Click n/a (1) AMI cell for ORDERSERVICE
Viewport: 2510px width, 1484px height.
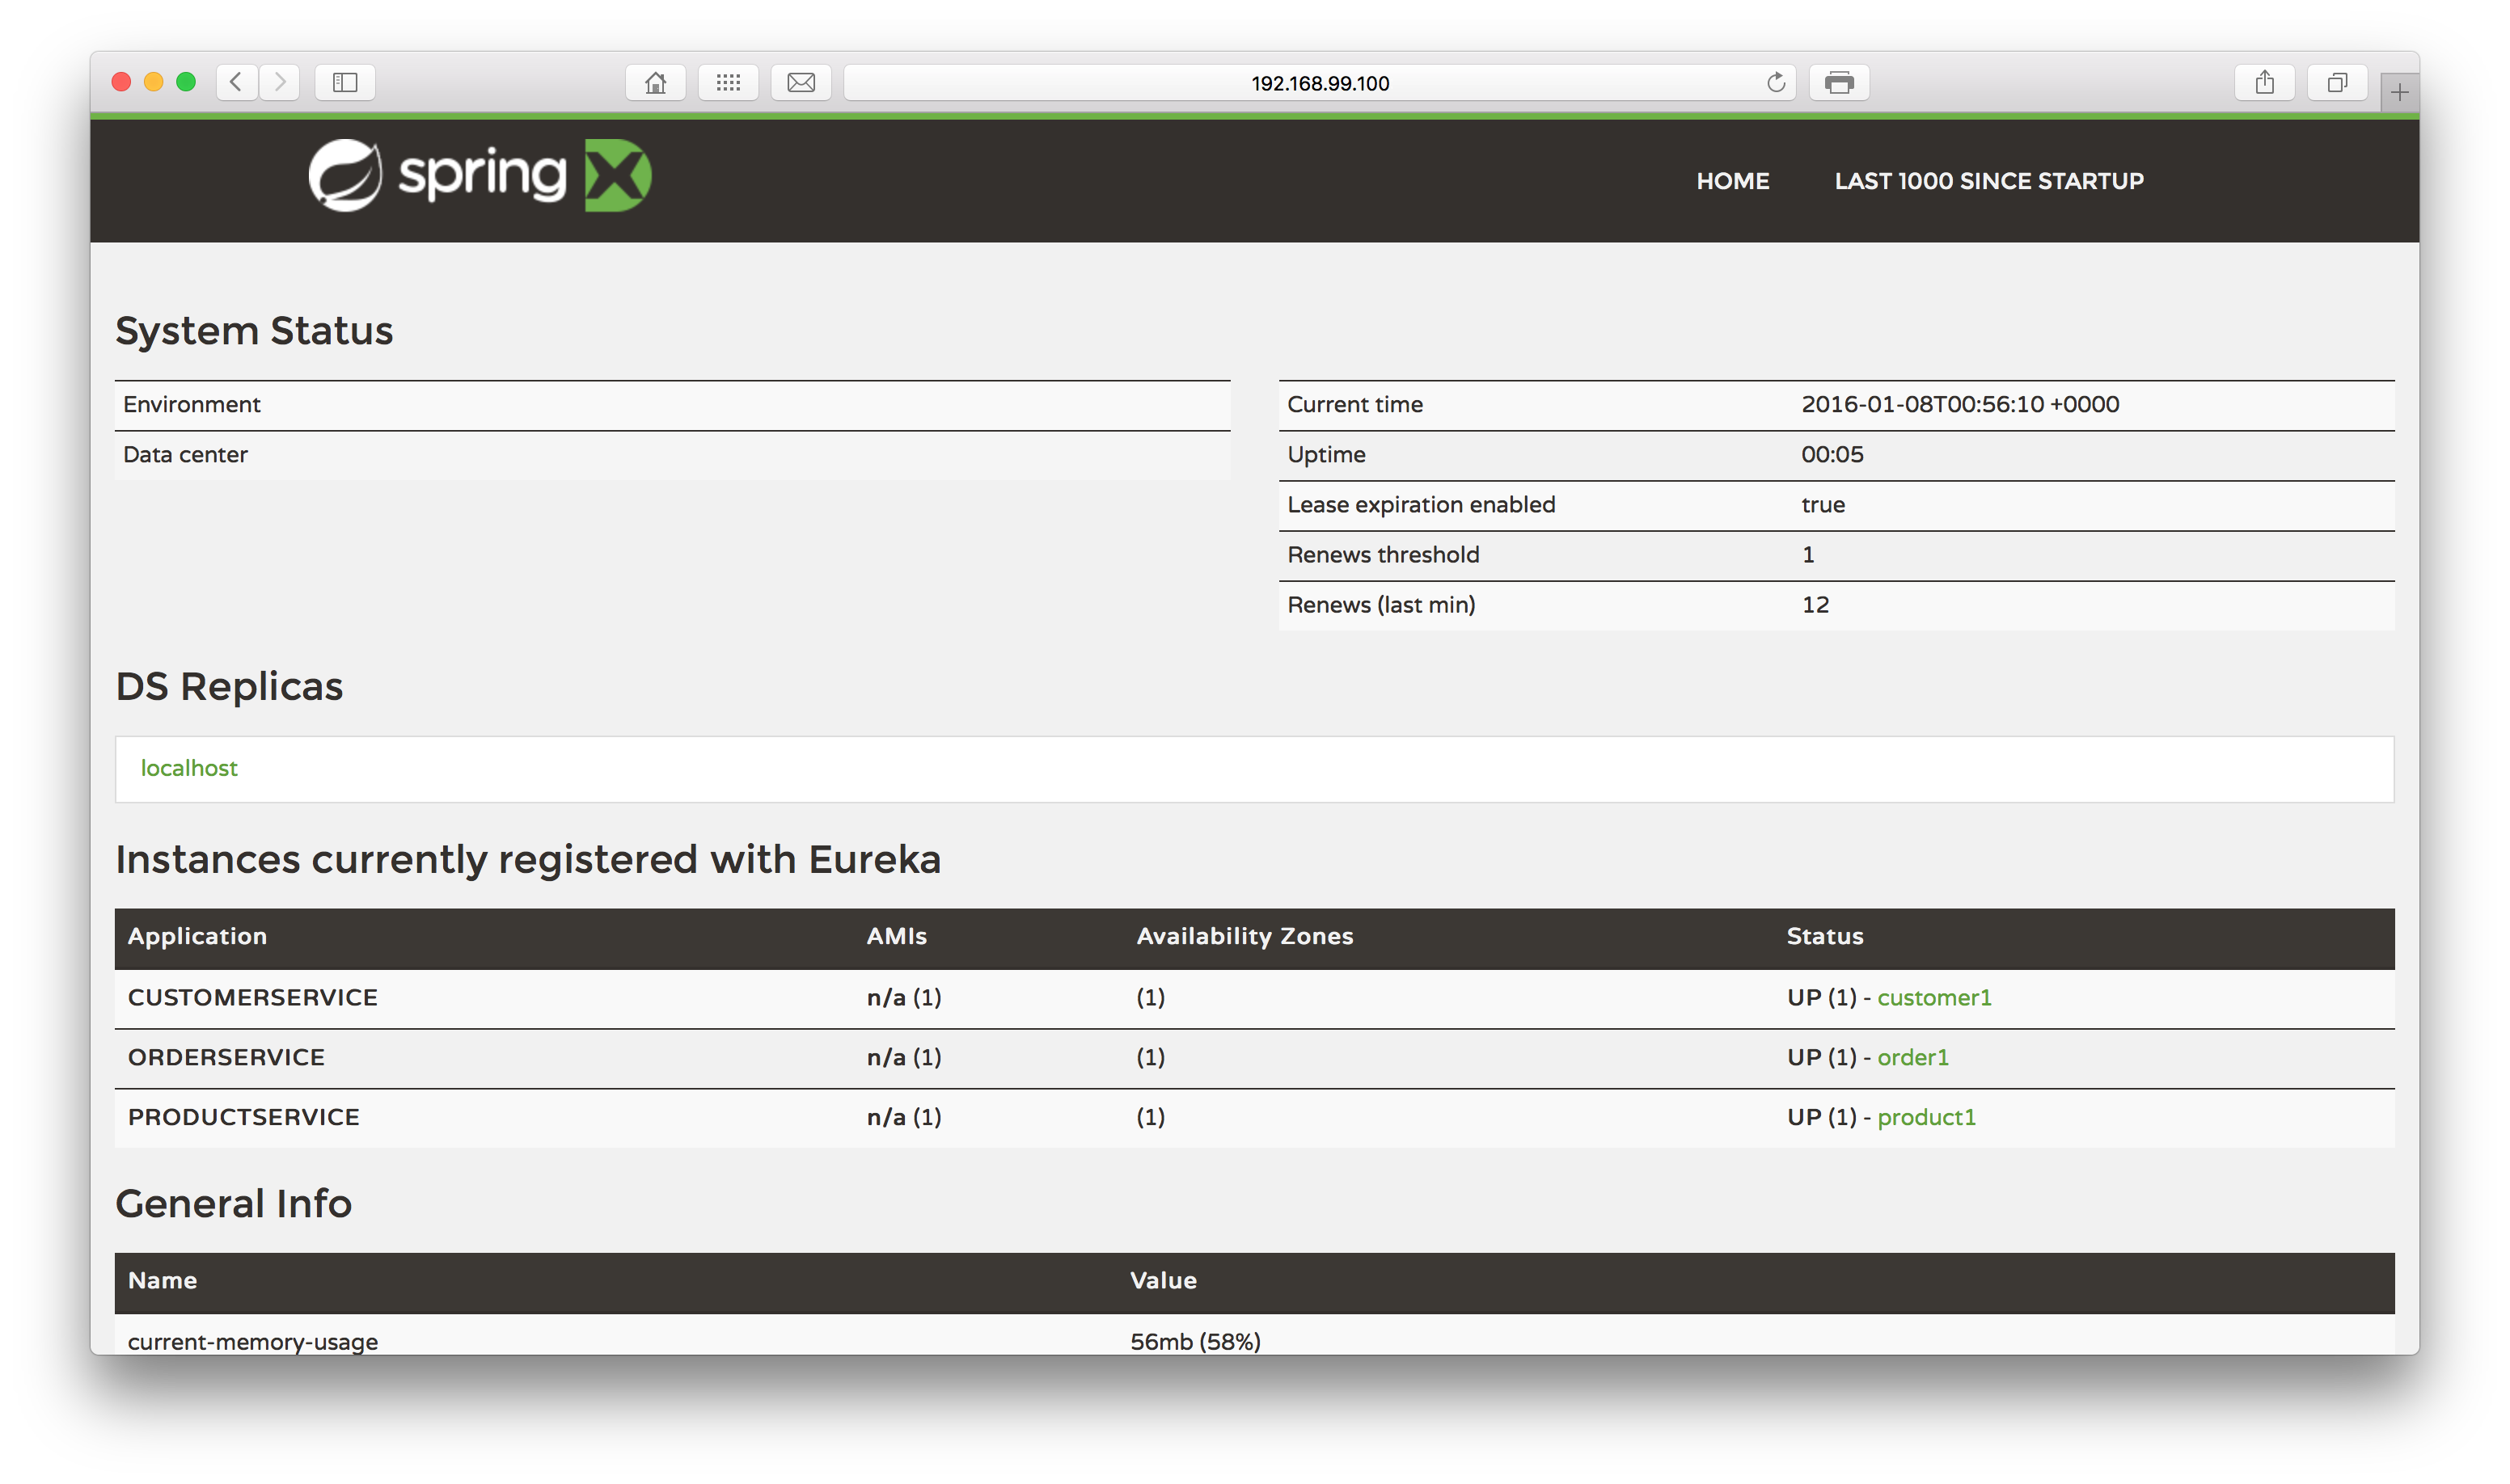pos(903,1057)
